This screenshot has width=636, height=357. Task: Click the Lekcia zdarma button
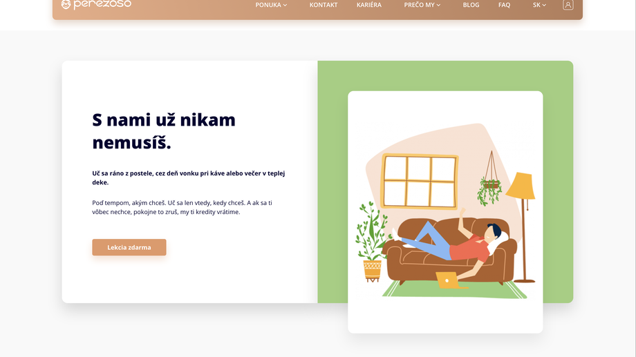(129, 247)
